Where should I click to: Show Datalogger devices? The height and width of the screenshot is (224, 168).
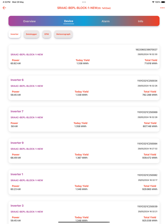click(32, 34)
